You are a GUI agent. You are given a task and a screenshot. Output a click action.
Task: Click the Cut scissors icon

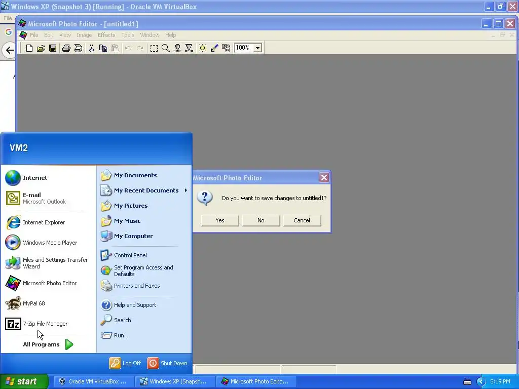point(91,48)
